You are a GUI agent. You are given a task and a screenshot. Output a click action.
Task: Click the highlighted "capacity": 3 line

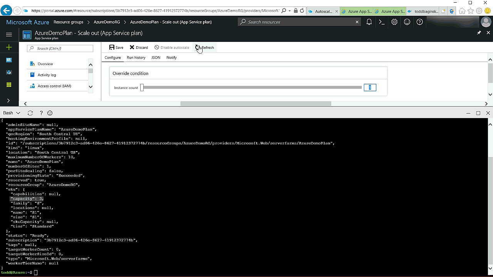coord(27,199)
